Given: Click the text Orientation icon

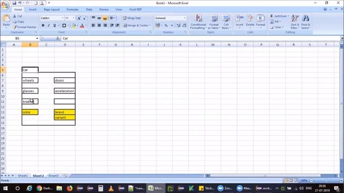Looking at the screenshot, I should [112, 18].
